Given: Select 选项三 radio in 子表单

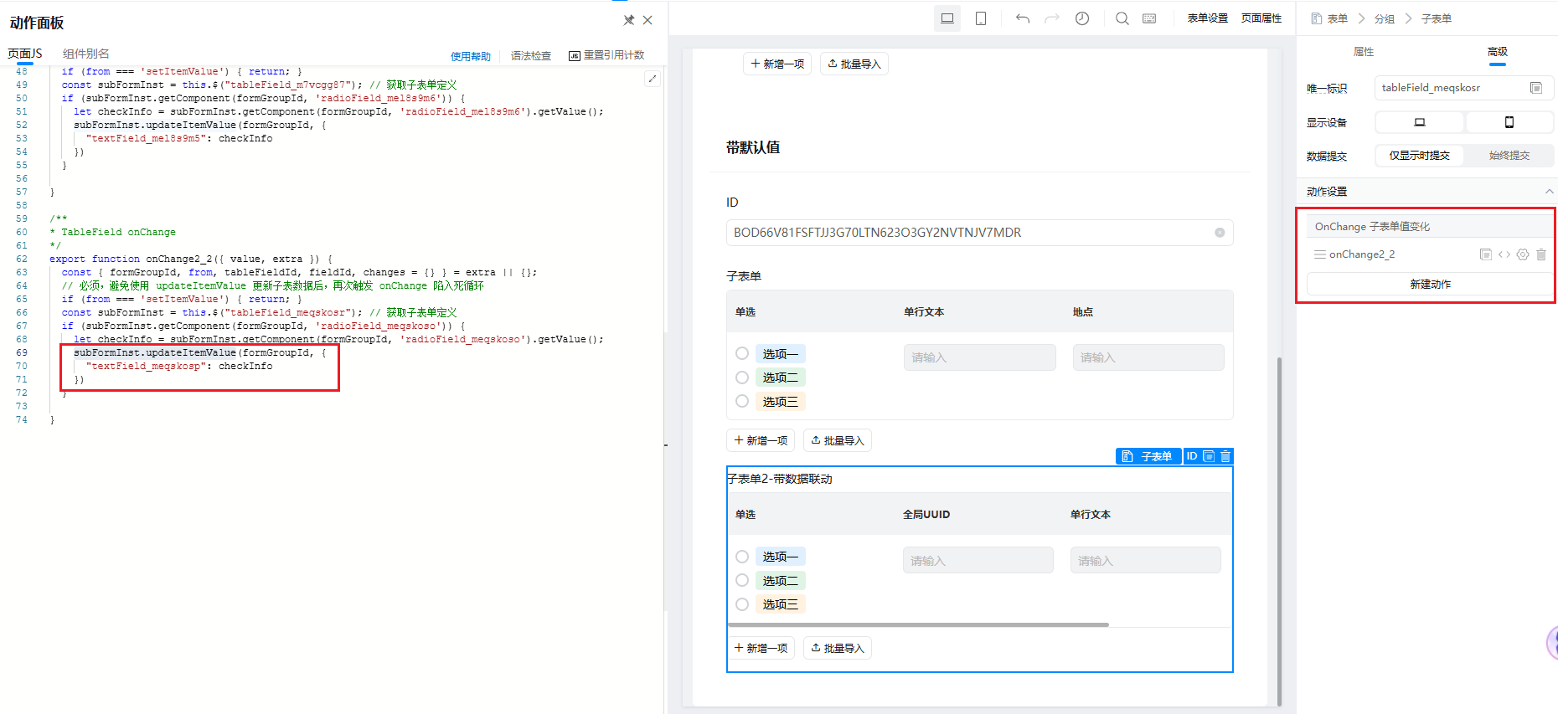Looking at the screenshot, I should pos(742,401).
